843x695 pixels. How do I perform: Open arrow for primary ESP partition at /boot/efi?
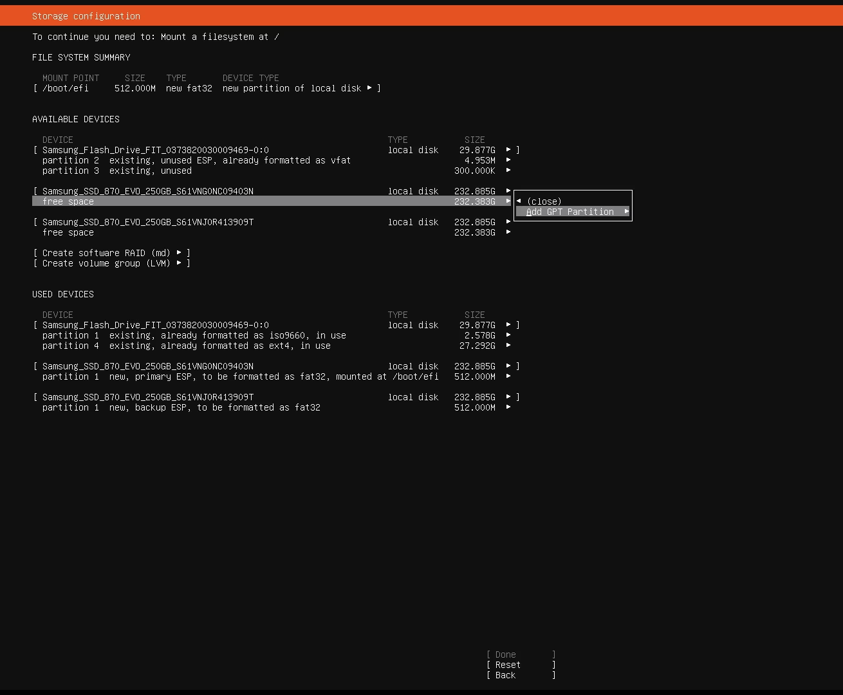(508, 376)
